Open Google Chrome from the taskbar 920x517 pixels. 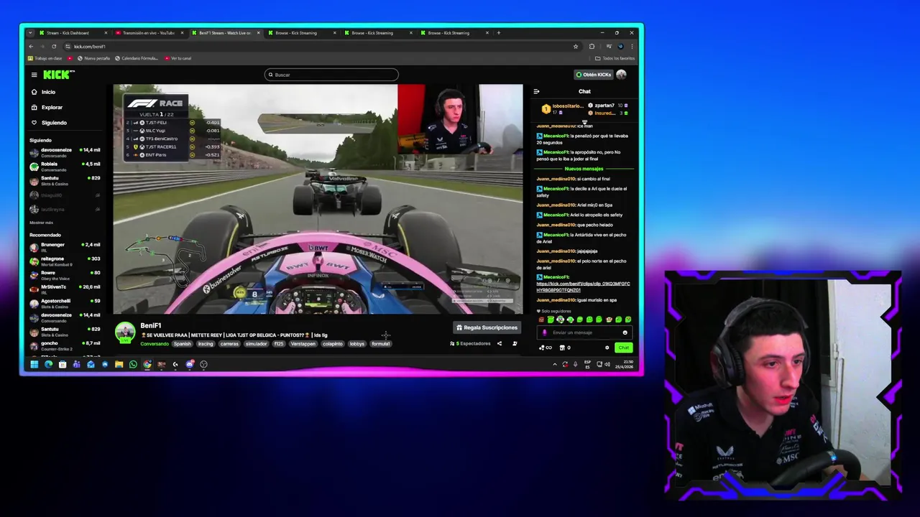[147, 364]
